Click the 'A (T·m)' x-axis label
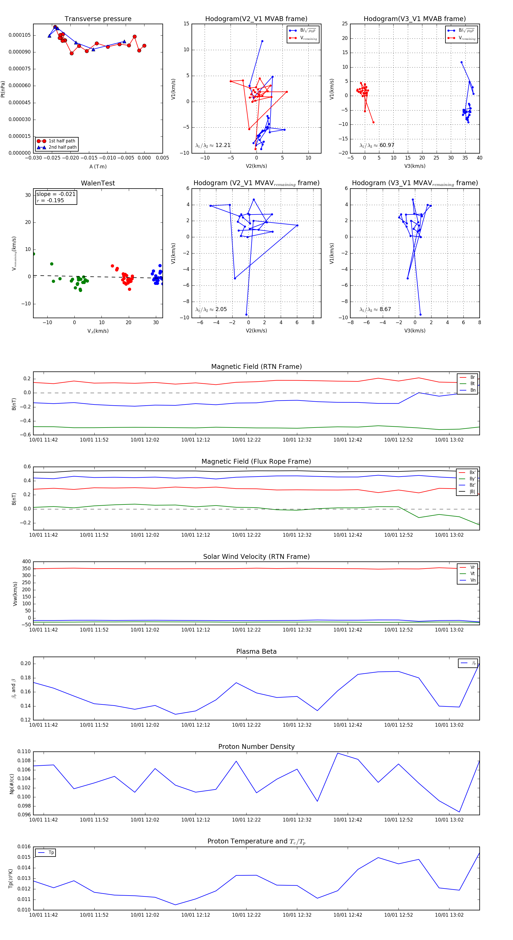The image size is (513, 940). coord(98,167)
